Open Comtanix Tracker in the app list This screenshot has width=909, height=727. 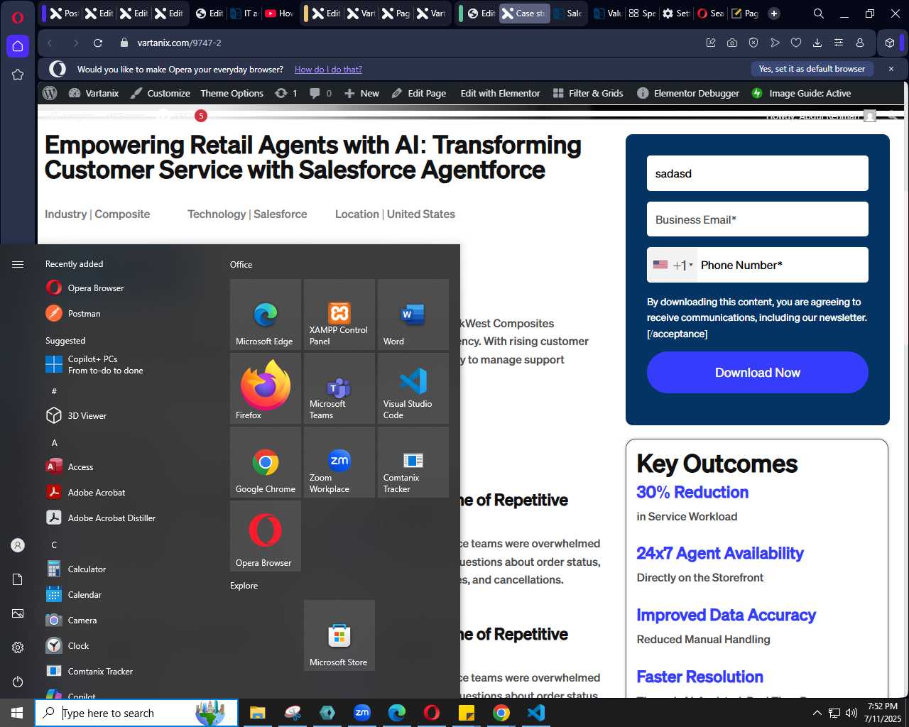[x=128, y=671]
